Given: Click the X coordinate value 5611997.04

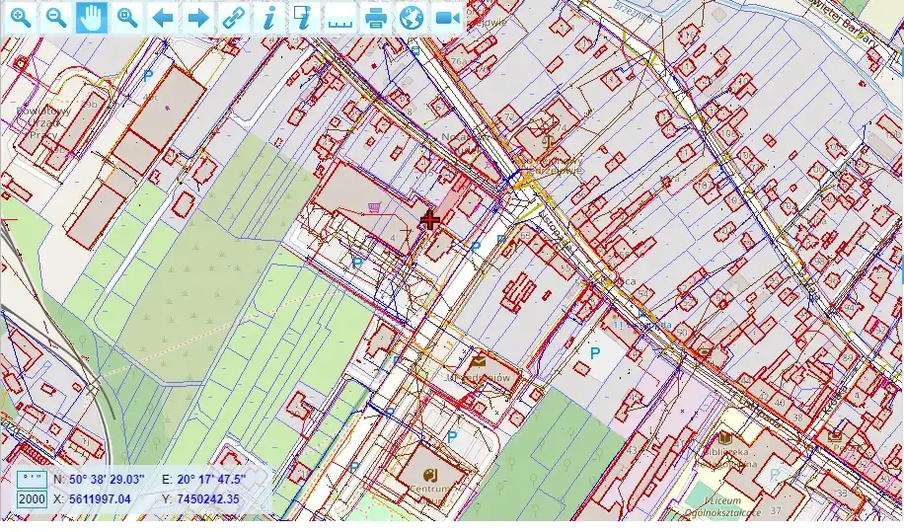Looking at the screenshot, I should [100, 499].
